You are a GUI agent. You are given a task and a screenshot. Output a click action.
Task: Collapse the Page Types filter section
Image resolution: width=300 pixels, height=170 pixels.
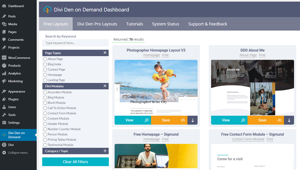tap(105, 53)
